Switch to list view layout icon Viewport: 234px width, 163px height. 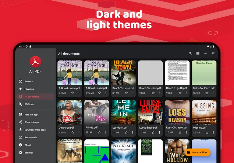pyautogui.click(x=198, y=53)
